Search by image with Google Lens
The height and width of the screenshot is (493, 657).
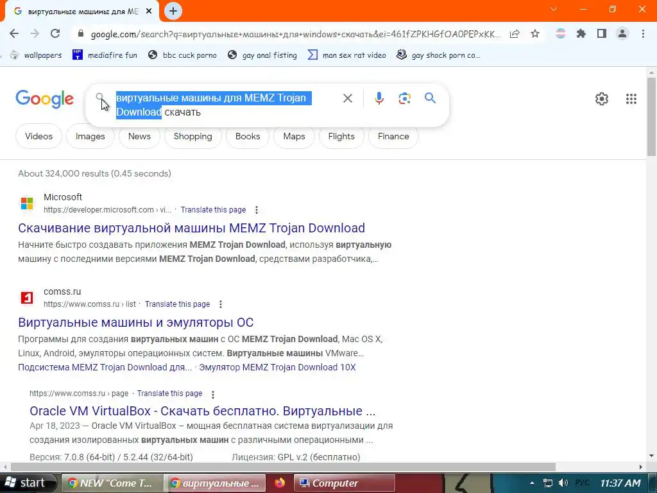click(404, 98)
